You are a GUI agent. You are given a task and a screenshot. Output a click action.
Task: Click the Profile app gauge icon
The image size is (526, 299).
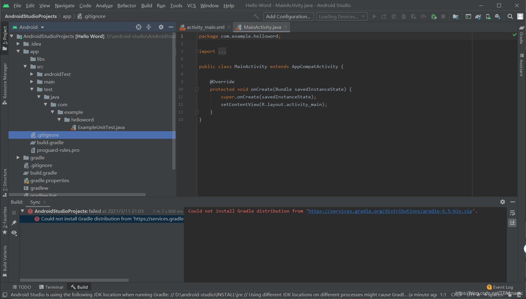(423, 16)
